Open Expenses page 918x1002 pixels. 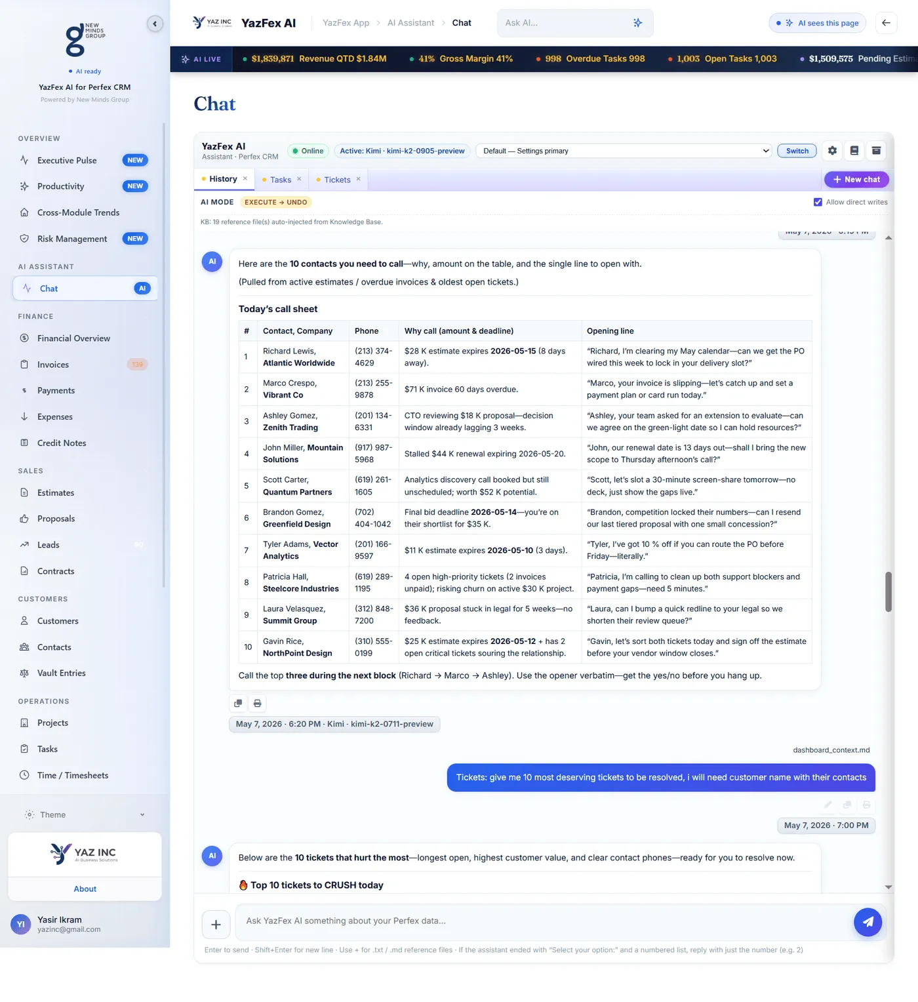(85, 417)
